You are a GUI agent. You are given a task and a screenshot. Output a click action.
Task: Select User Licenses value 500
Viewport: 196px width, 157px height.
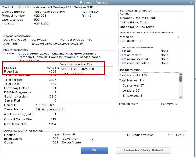click(x=37, y=20)
